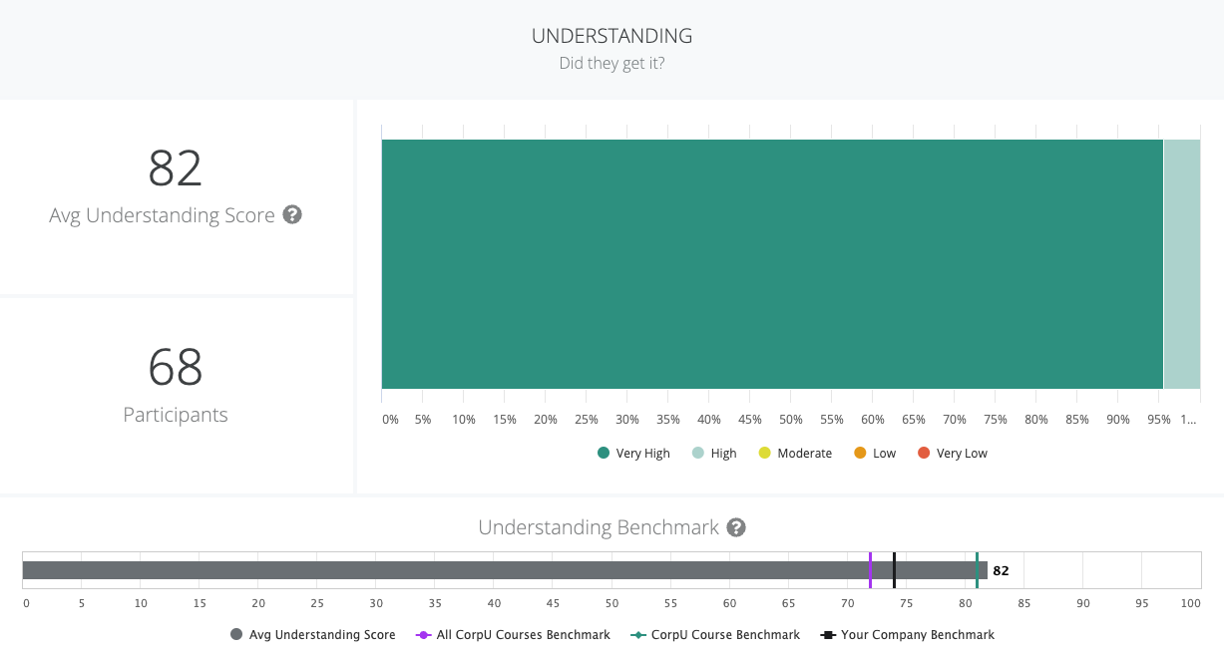Image resolution: width=1224 pixels, height=655 pixels.
Task: Hide the High series via legend
Action: [712, 454]
